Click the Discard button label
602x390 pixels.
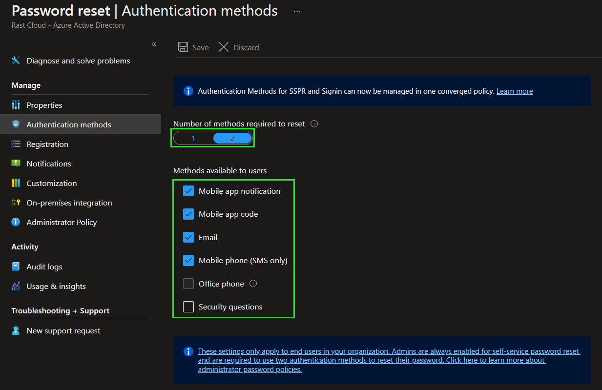[x=246, y=47]
